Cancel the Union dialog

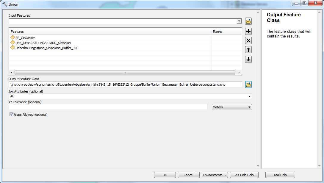[188, 175]
